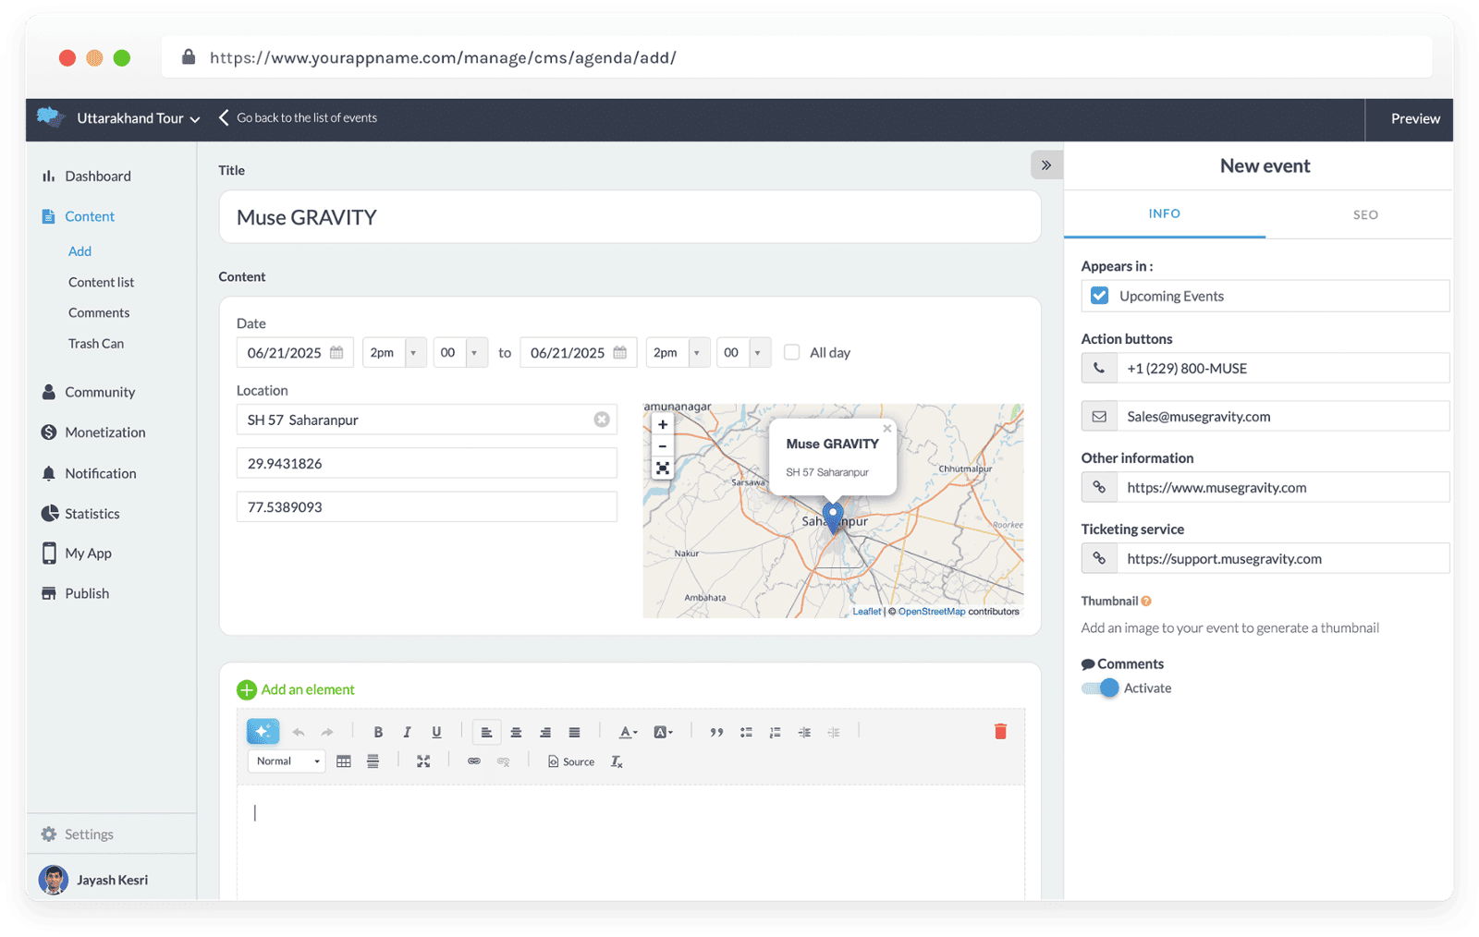This screenshot has width=1479, height=937.
Task: Turn off the comments Activate toggle
Action: click(1100, 688)
